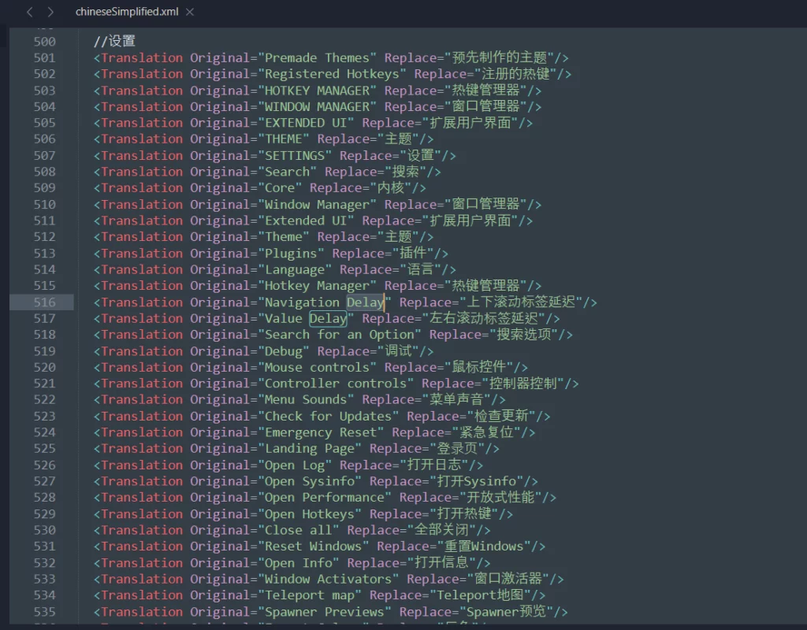Click highlighted "Delay" in Navigation Delay line
This screenshot has width=807, height=630.
click(x=366, y=302)
